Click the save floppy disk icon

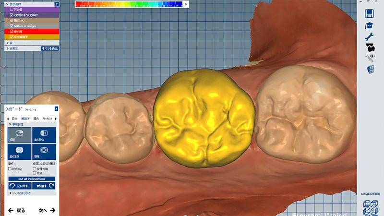pos(370,13)
